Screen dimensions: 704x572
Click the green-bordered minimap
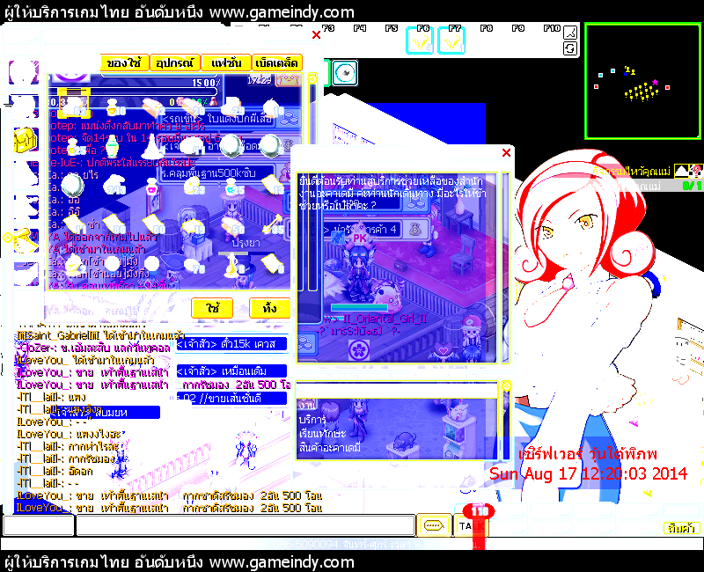click(642, 82)
